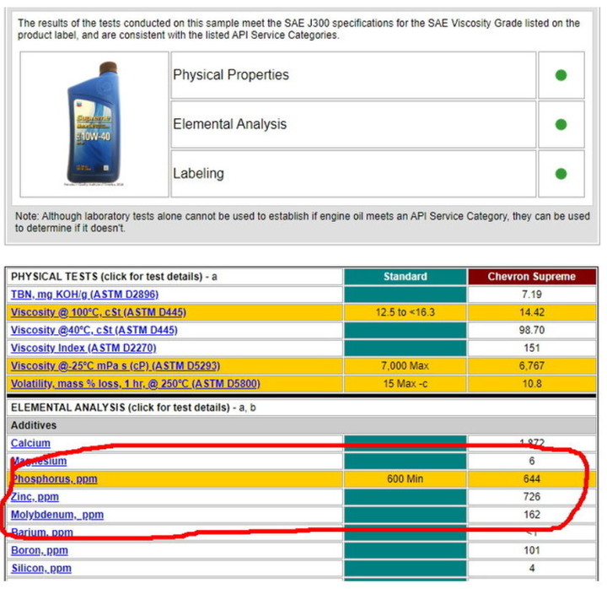Click the green dot beside Elemental Analysis
Screen dimensions: 607x589
tap(561, 124)
